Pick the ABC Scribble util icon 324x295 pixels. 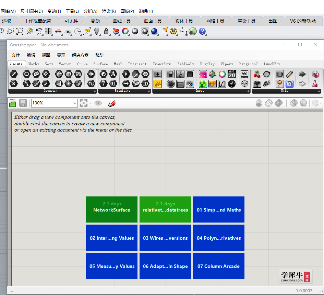click(x=266, y=84)
